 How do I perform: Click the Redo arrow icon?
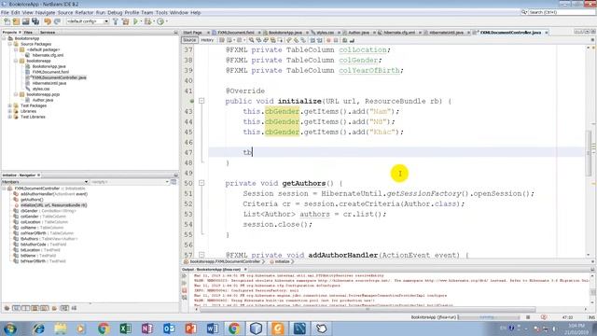pyautogui.click(x=57, y=21)
